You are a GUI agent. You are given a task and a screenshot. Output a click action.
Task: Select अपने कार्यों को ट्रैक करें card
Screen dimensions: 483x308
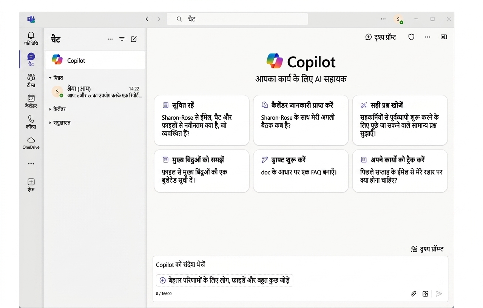pos(400,171)
